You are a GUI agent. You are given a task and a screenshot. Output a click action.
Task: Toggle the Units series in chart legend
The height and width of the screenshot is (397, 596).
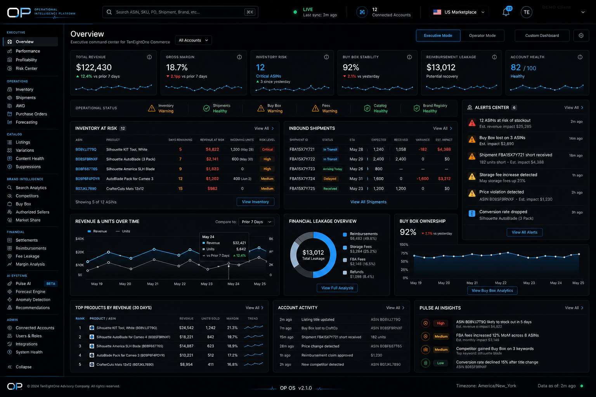click(x=123, y=231)
